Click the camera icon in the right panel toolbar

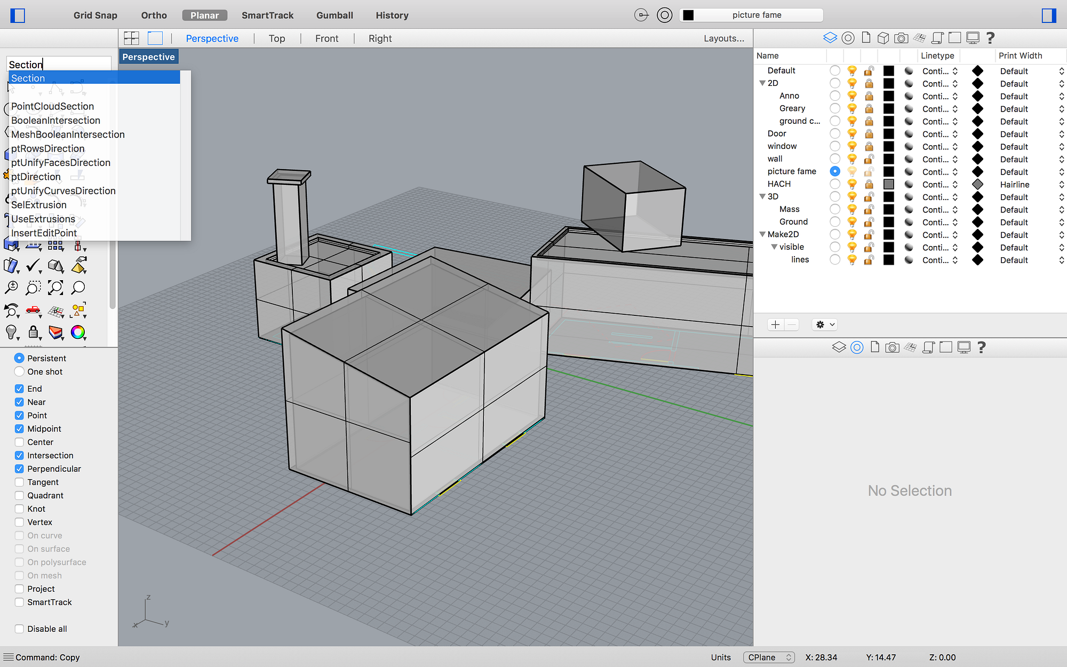click(902, 37)
